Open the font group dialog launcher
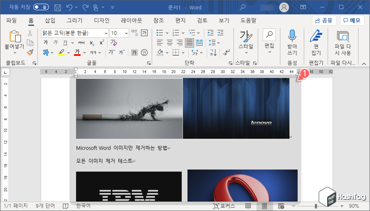The image size is (370, 211). click(x=149, y=63)
